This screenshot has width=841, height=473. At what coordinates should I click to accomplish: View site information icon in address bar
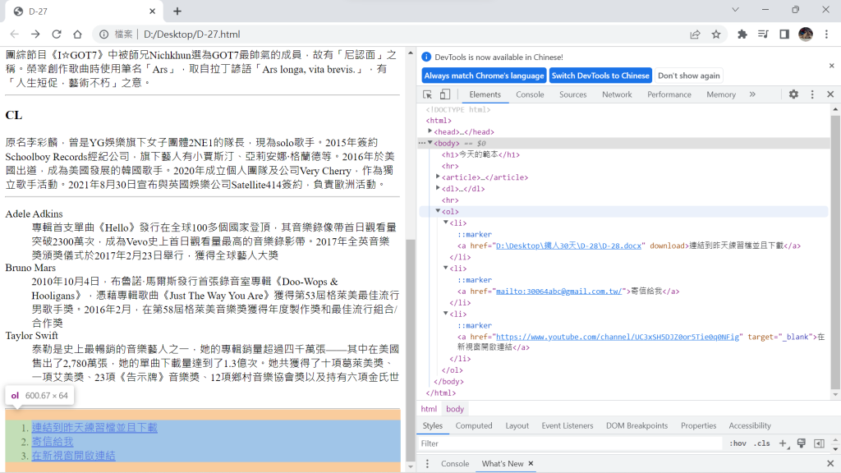coord(104,34)
